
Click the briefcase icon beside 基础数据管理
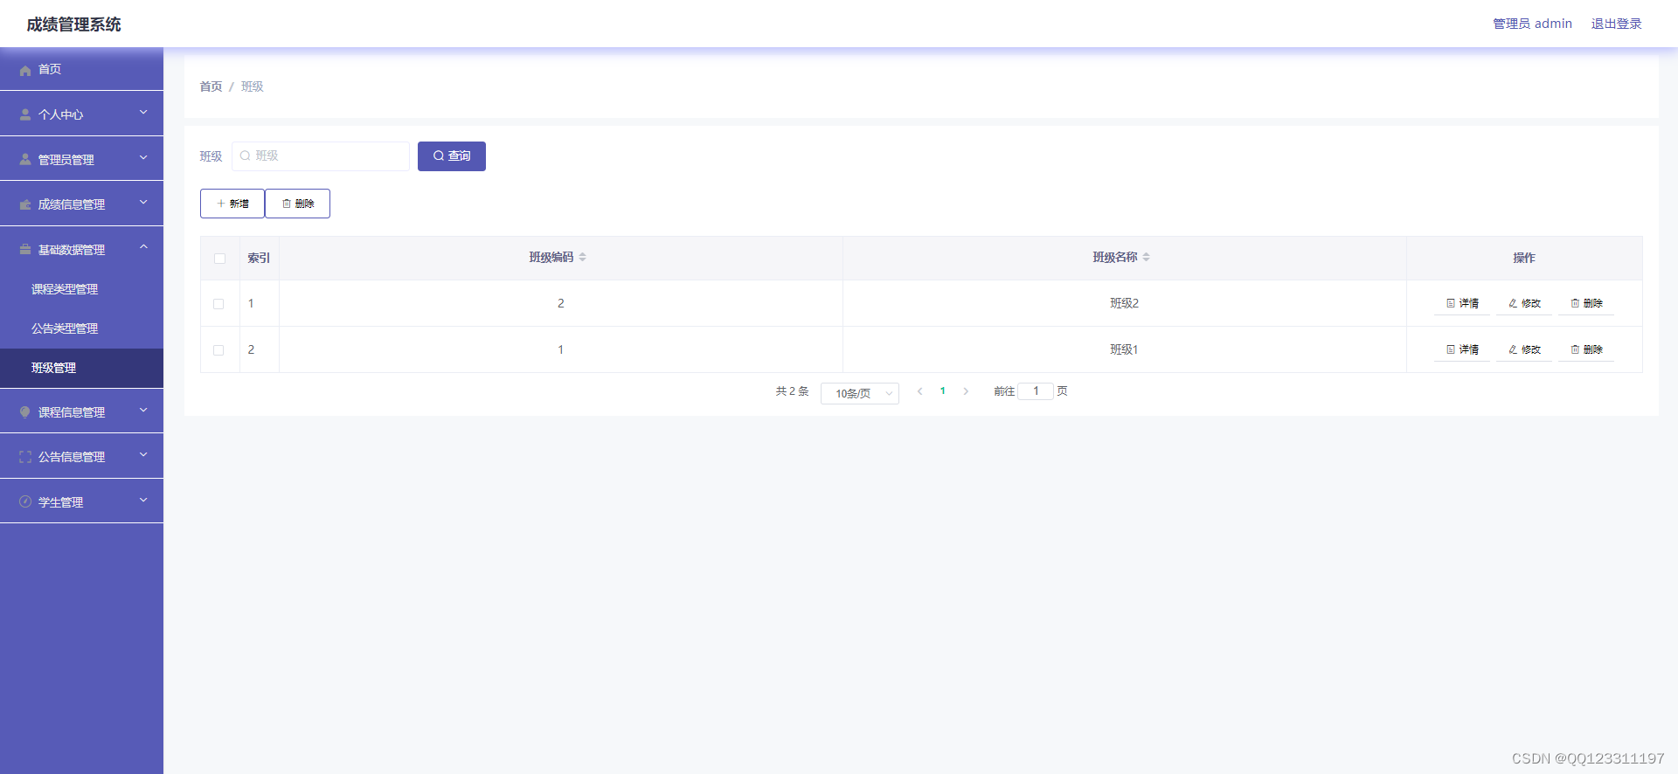click(x=25, y=250)
